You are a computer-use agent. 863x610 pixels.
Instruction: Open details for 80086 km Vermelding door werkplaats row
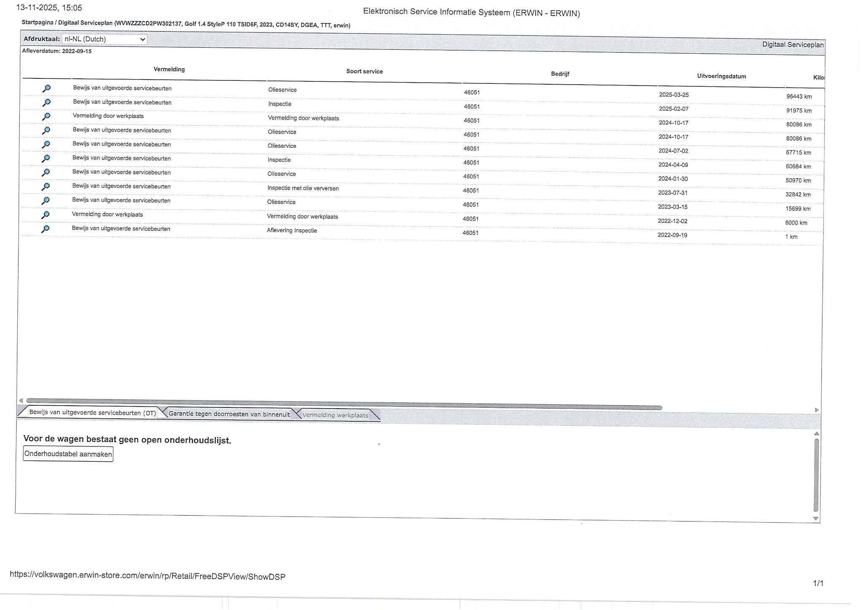[x=46, y=116]
